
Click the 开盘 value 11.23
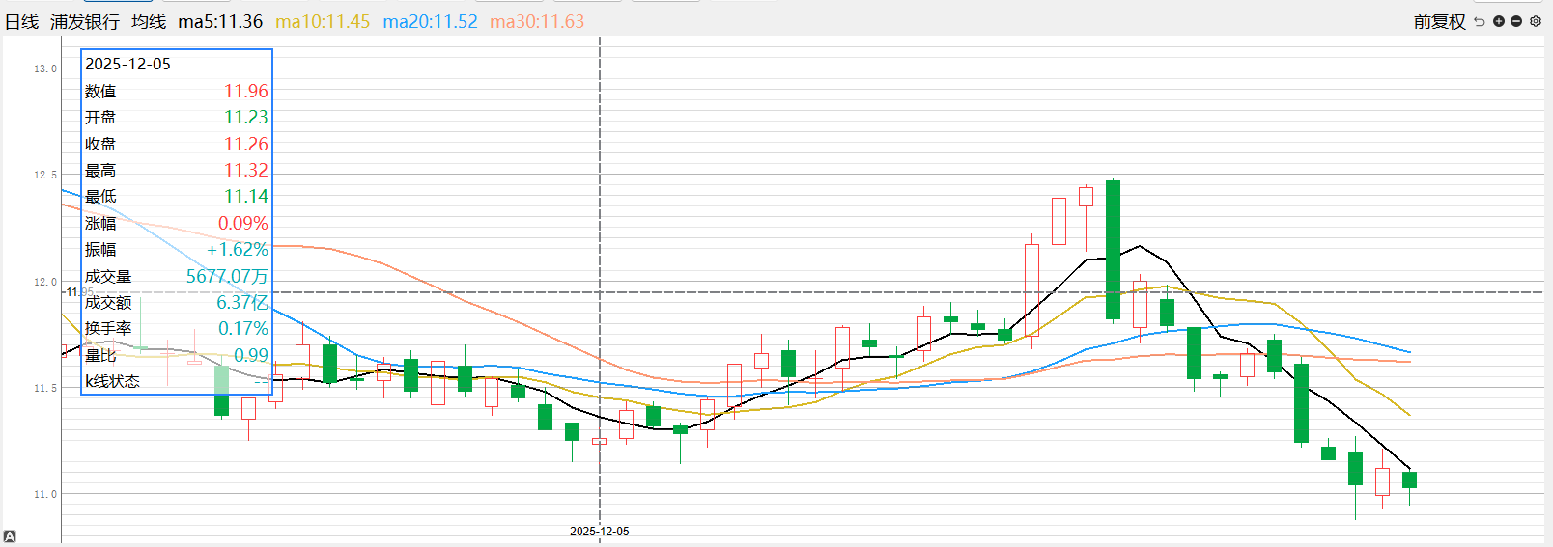[246, 117]
